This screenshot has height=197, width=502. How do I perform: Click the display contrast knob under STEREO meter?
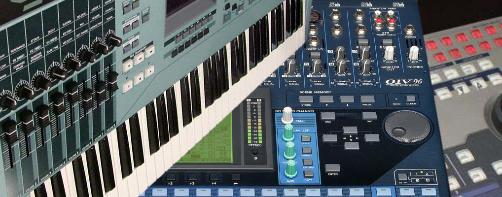(255, 152)
